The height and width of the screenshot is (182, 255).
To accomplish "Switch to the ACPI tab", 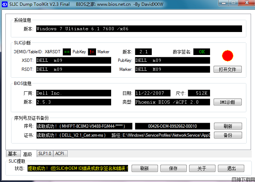I will (x=60, y=154).
